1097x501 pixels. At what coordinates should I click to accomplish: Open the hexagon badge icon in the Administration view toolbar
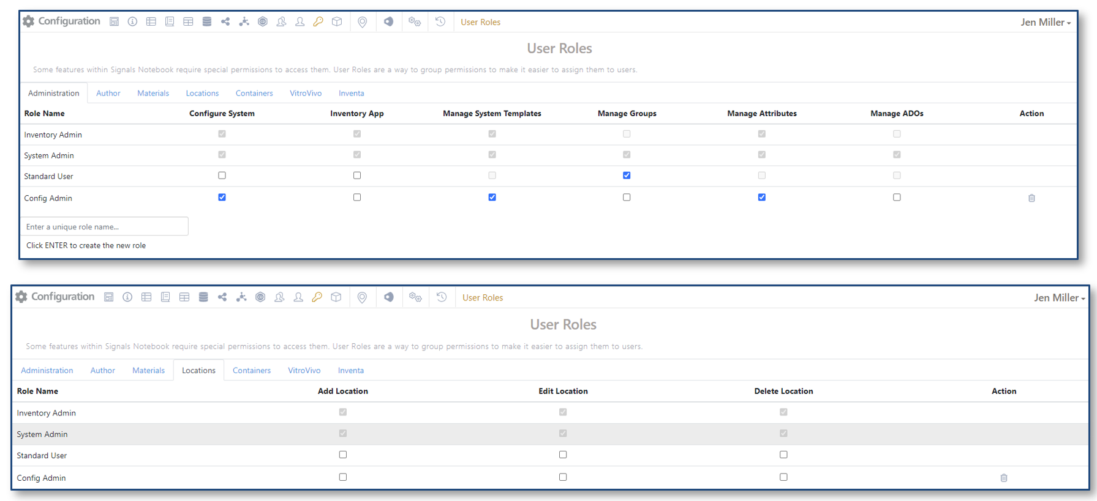263,21
